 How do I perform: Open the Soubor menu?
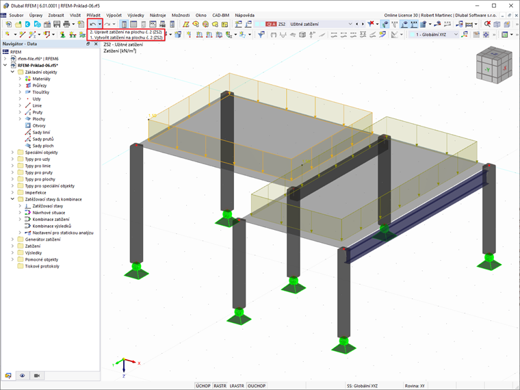click(x=16, y=15)
